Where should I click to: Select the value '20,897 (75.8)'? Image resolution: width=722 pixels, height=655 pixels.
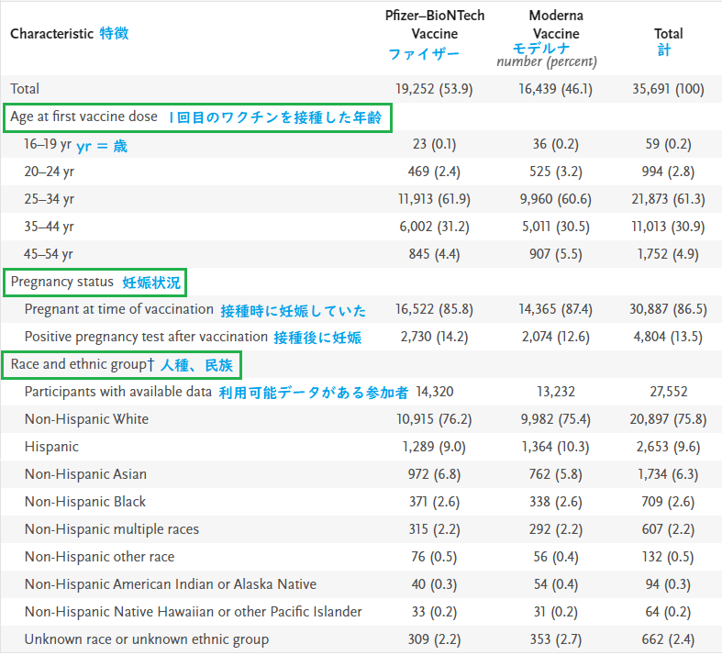(x=668, y=419)
